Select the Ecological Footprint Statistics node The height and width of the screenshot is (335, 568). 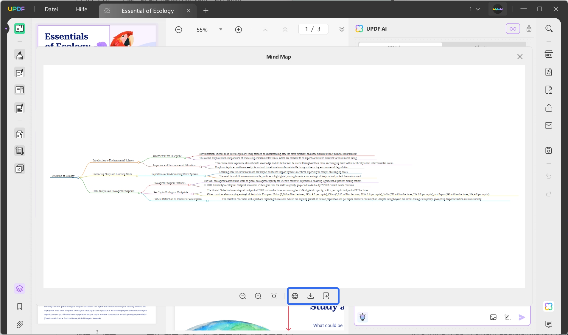pos(169,183)
